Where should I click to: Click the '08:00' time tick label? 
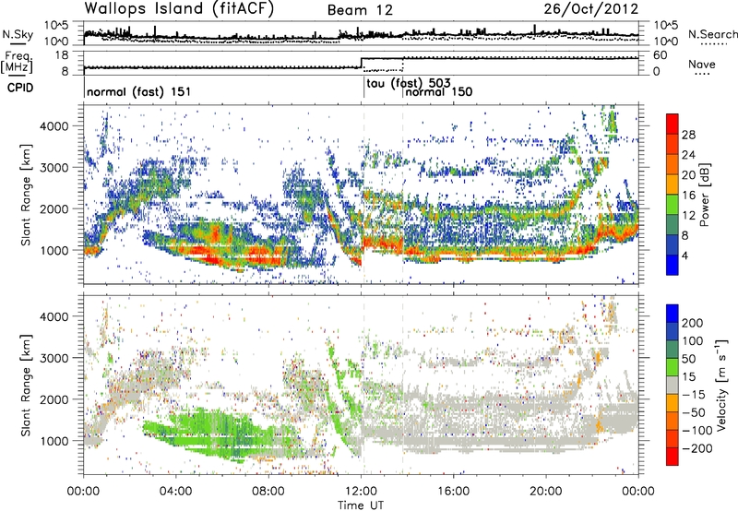click(268, 492)
